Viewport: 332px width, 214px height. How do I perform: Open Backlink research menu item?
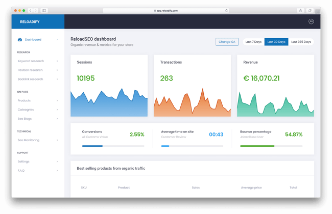(31, 79)
